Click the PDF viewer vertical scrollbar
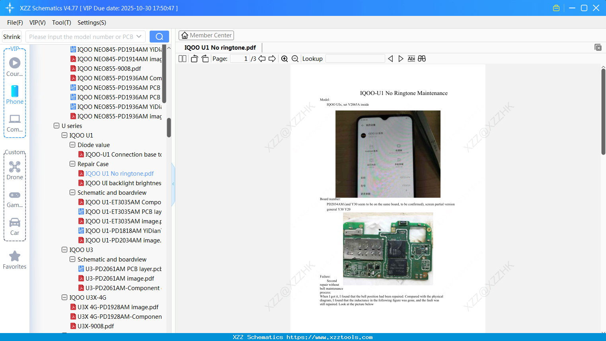 pyautogui.click(x=603, y=111)
